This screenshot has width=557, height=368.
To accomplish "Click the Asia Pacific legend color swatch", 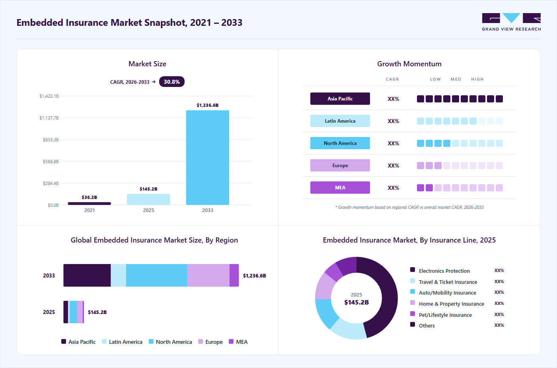I will (x=64, y=341).
